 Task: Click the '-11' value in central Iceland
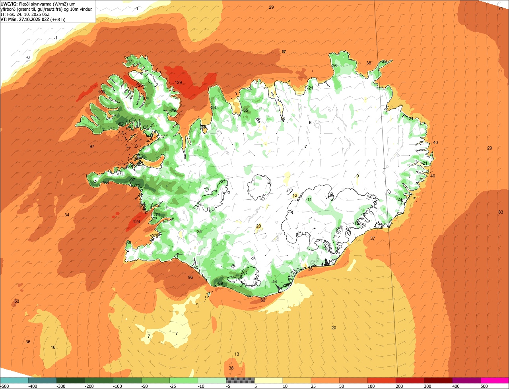[309, 199]
